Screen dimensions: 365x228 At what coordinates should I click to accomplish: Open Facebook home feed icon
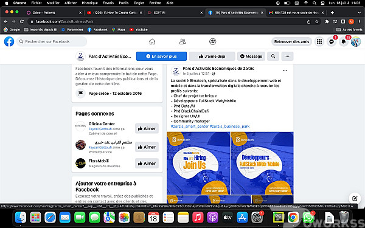(x=152, y=41)
